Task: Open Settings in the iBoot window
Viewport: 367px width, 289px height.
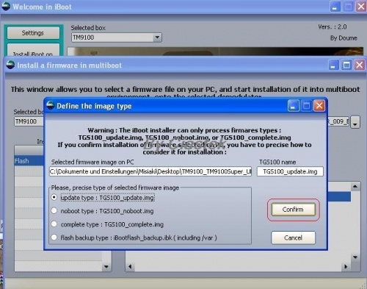Action: (x=33, y=33)
